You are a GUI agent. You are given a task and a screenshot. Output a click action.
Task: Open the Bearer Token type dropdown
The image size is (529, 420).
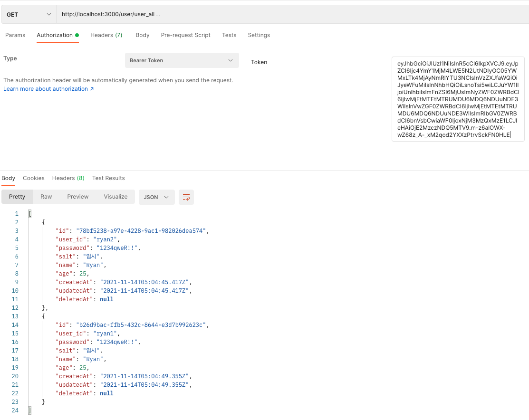coord(182,60)
